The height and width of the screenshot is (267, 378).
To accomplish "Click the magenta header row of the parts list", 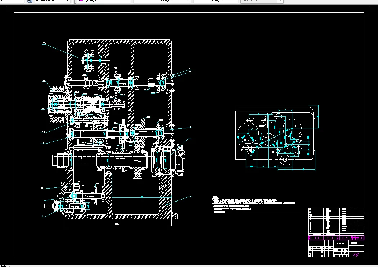I will (336, 238).
